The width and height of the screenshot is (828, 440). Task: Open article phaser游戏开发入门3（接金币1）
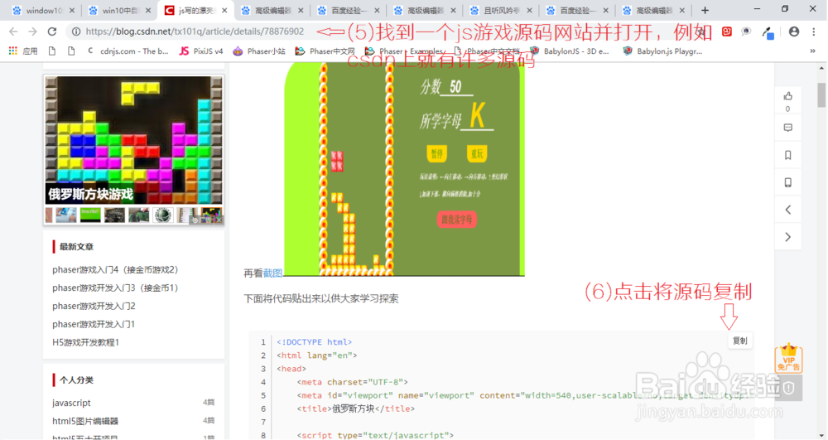115,288
